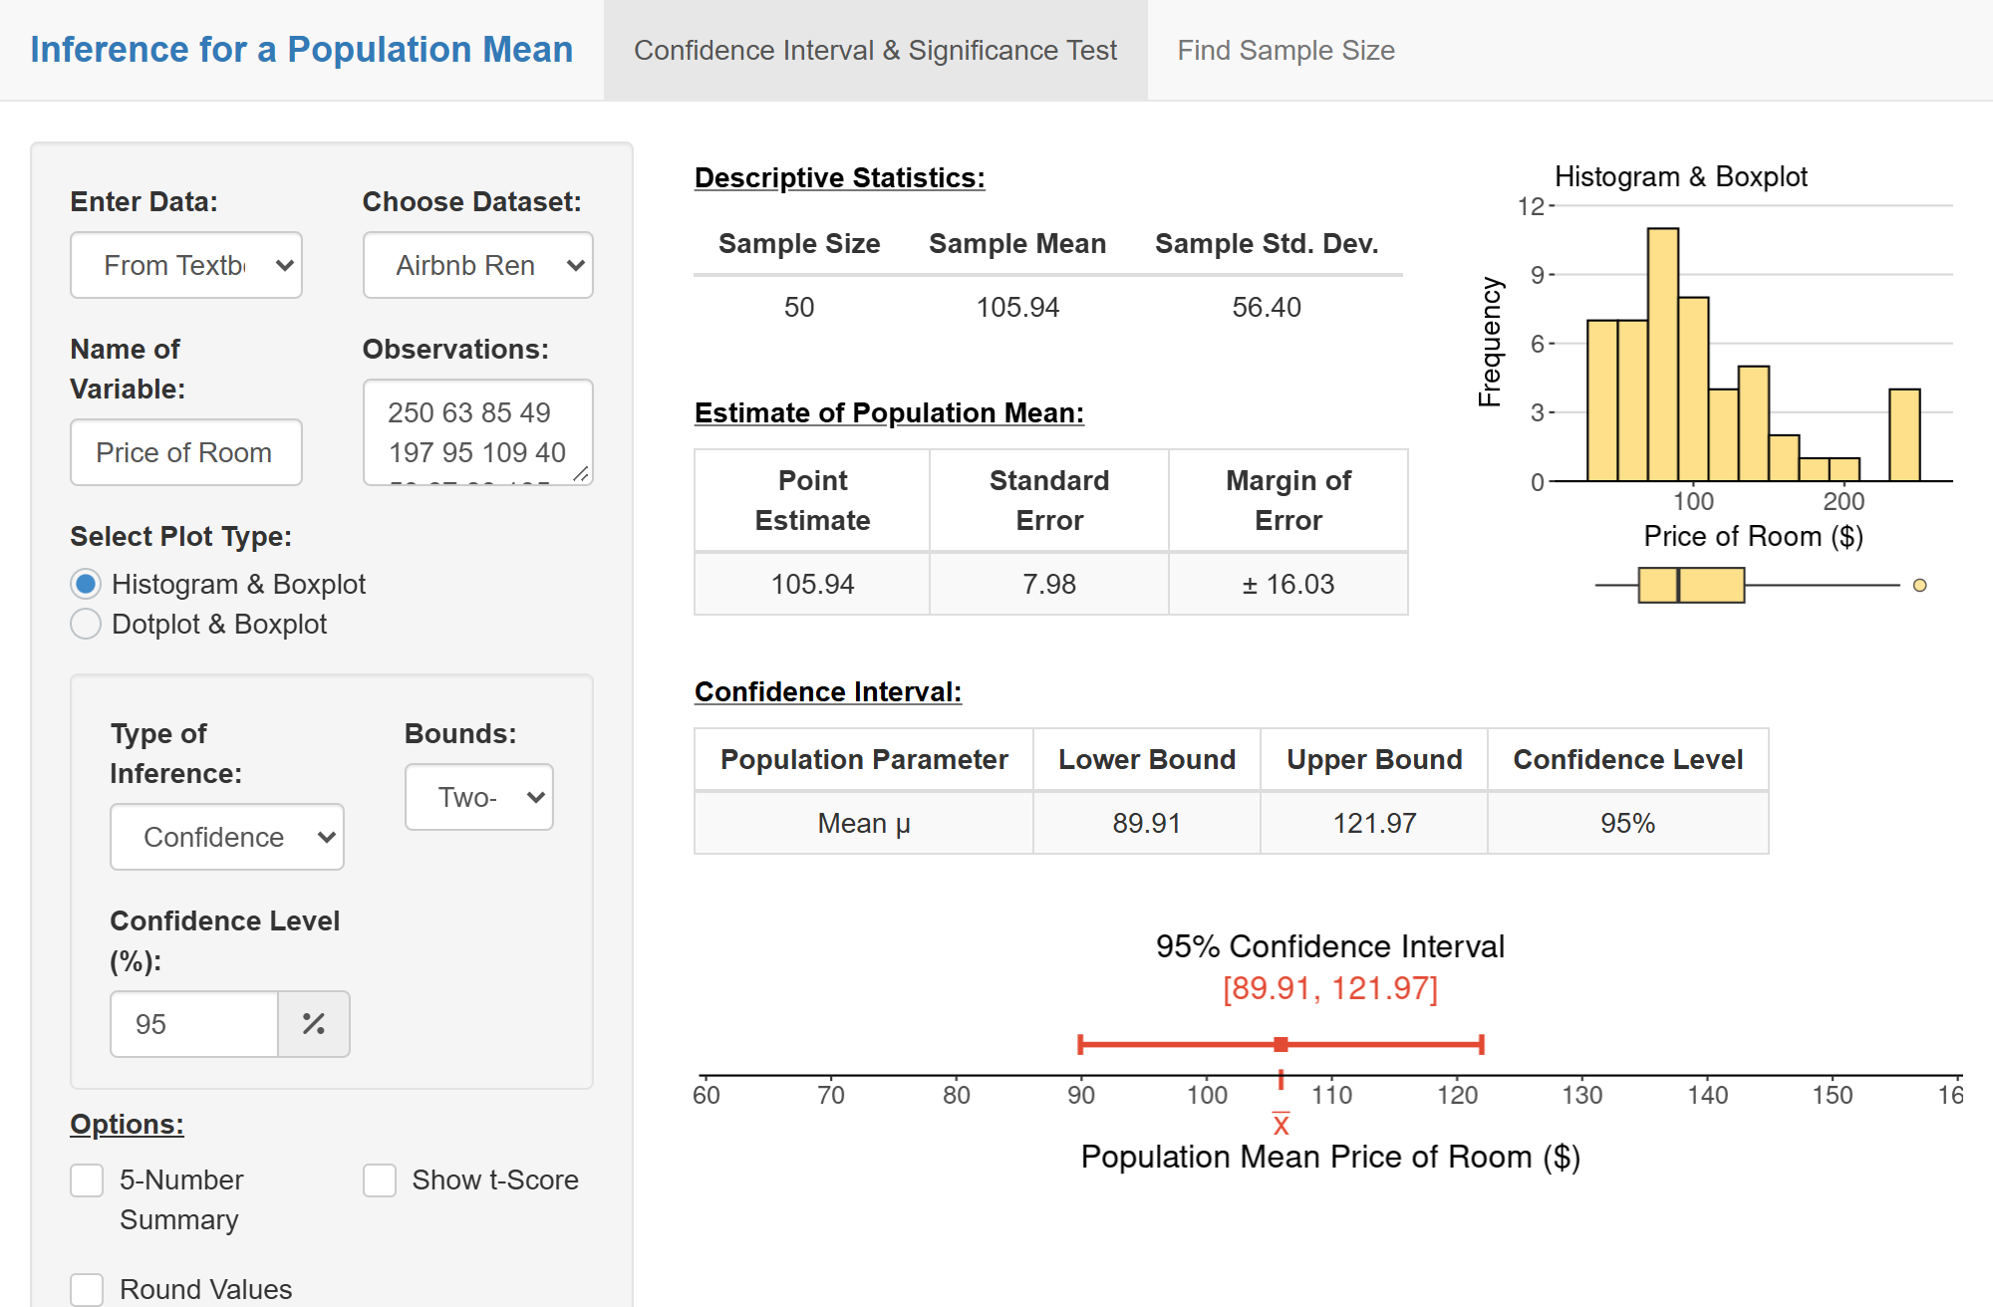
Task: Click the resize handle of Observations box
Action: point(581,474)
